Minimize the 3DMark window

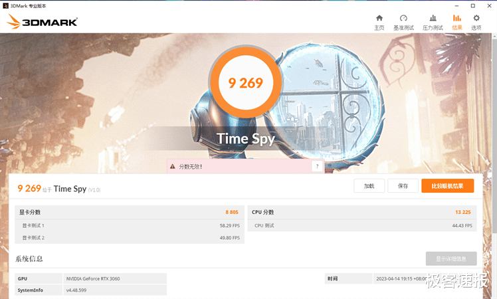[x=456, y=6]
